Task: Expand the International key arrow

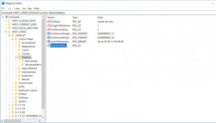Action: [16, 72]
